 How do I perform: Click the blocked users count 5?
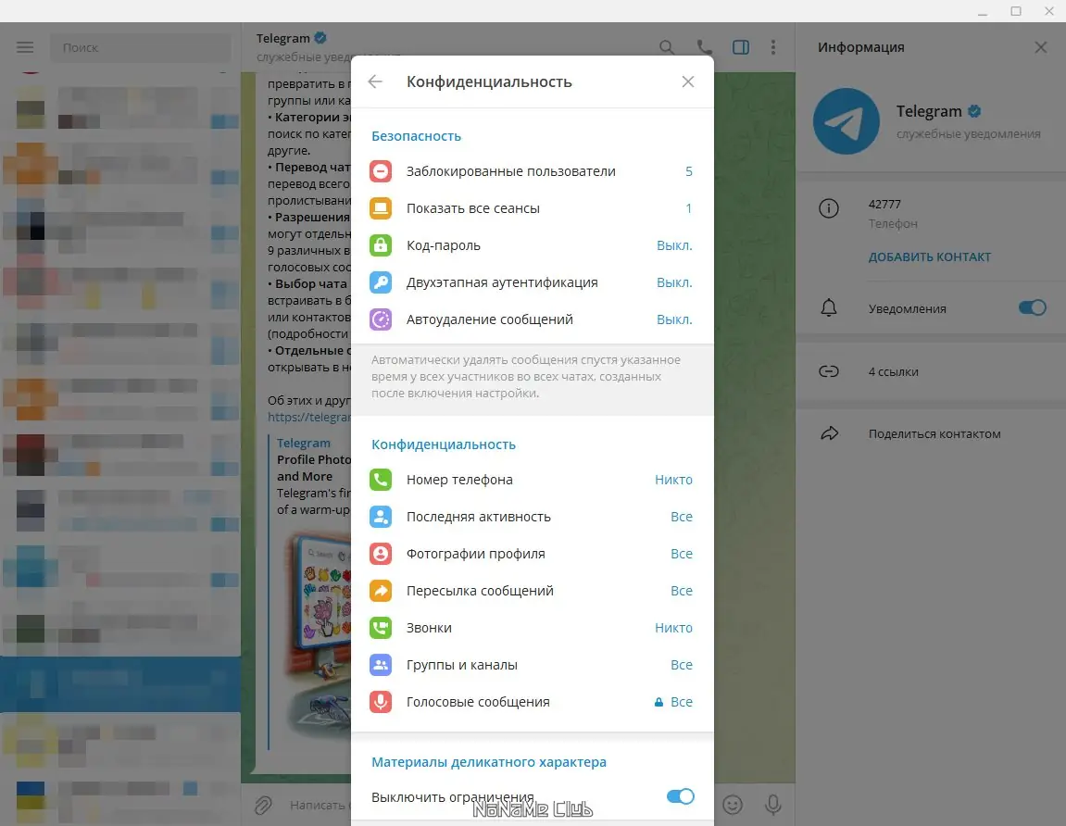pos(689,171)
